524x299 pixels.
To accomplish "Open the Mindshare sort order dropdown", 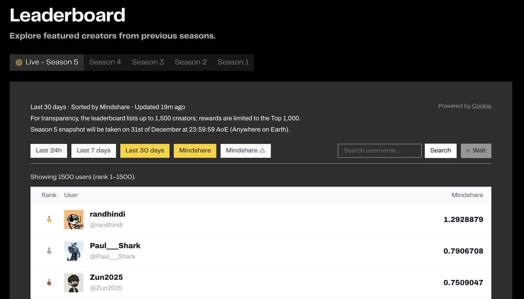I will point(245,150).
